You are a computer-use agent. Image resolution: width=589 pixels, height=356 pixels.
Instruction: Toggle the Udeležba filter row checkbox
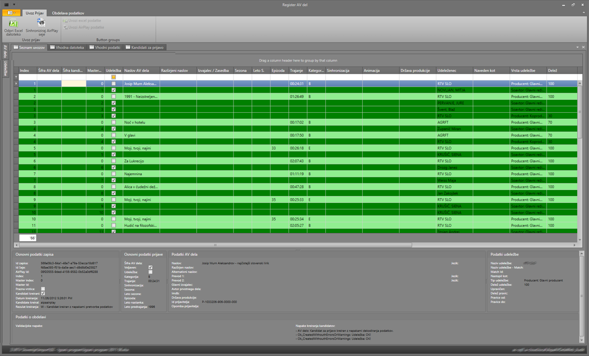[113, 77]
